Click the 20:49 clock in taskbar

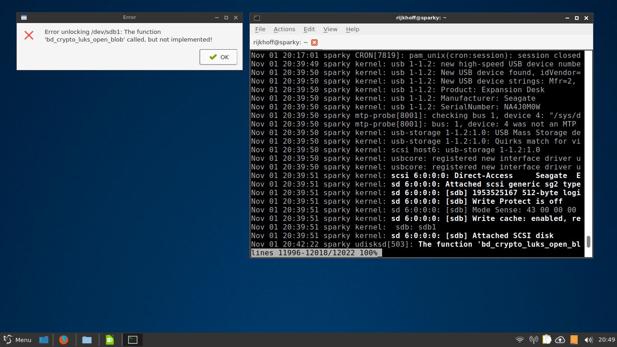point(607,340)
